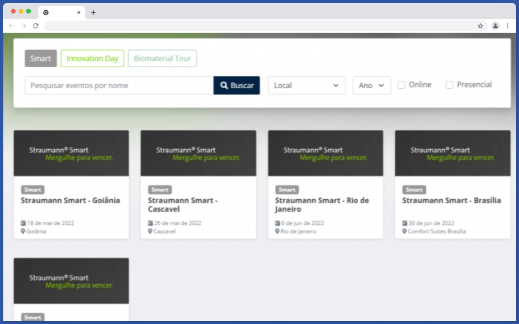Click the date text 18 de mai de 2022
The height and width of the screenshot is (324, 519).
pos(51,223)
